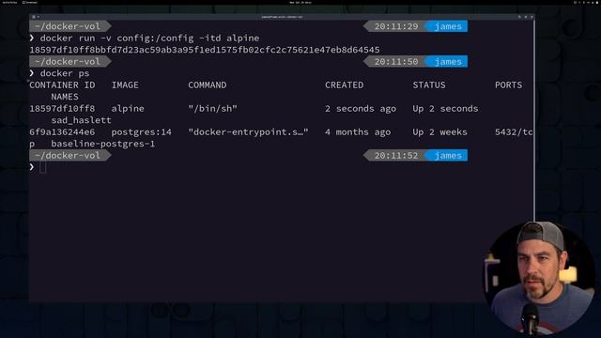Click the "/bin/sh" command cell
The height and width of the screenshot is (338, 601).
(212, 109)
